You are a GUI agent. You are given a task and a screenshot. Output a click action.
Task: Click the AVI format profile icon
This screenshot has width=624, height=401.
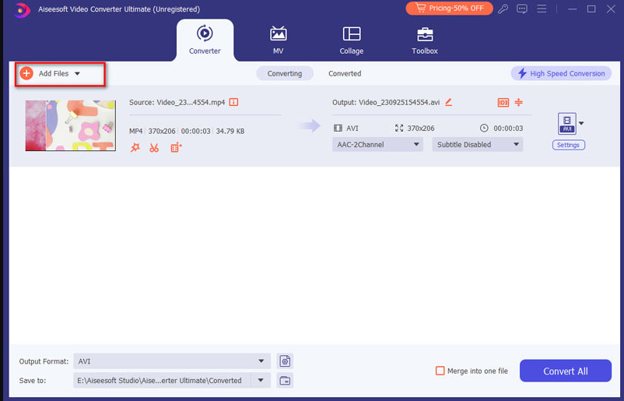(567, 124)
